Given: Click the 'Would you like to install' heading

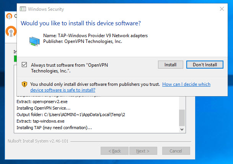Looking at the screenshot, I should tap(81, 23).
